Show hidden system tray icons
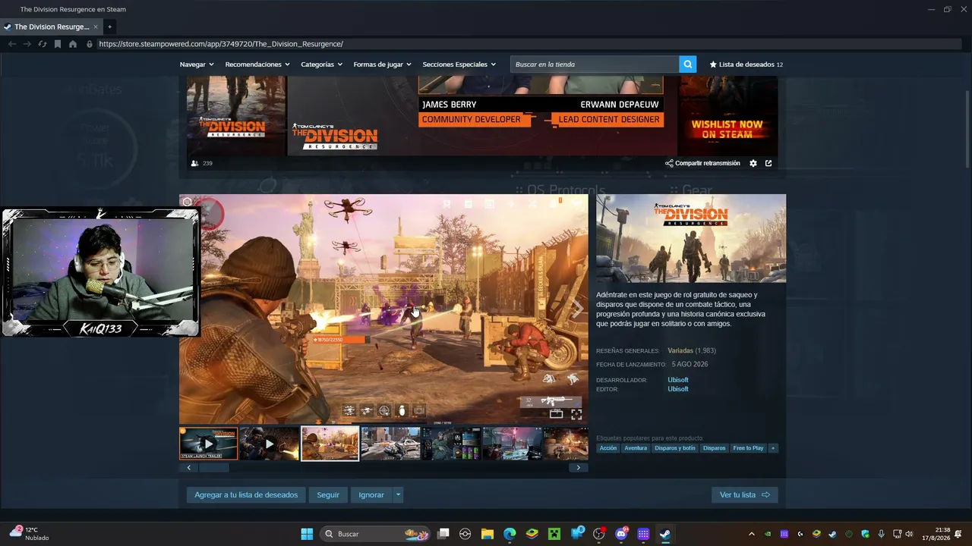Screen dimensions: 972x546 click(x=752, y=534)
